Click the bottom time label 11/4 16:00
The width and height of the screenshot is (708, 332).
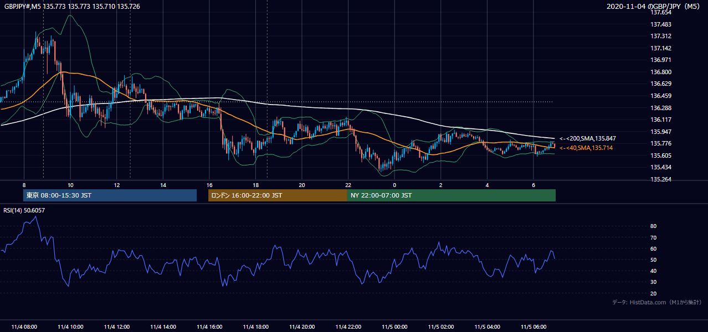coord(209,326)
